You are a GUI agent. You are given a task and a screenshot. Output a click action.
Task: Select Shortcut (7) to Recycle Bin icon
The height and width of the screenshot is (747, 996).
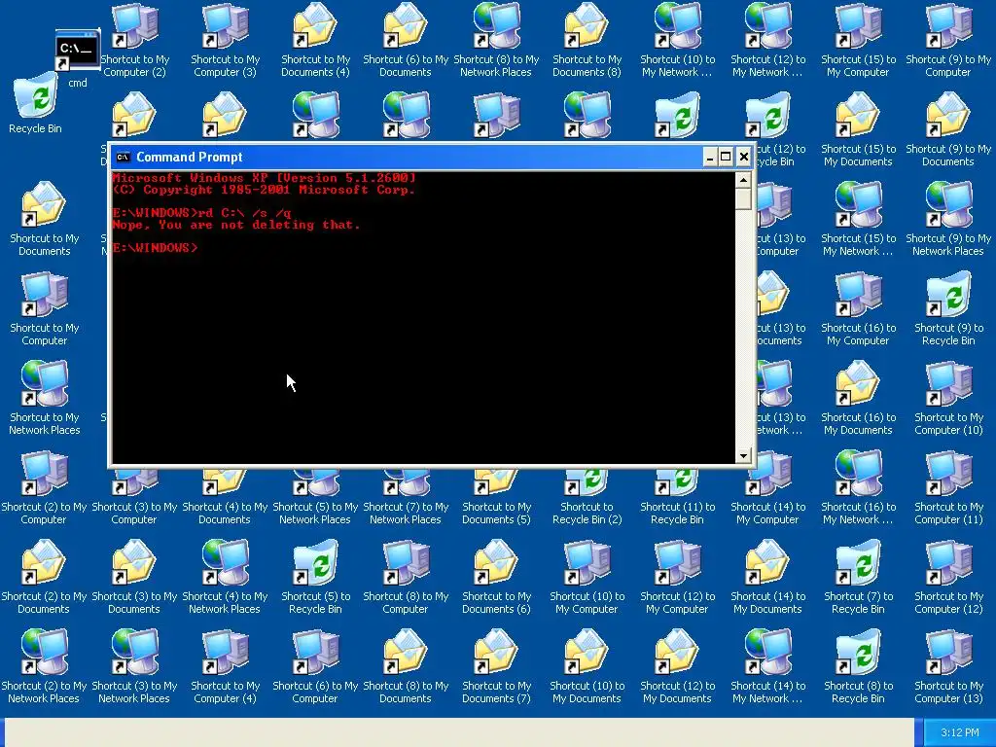click(858, 563)
